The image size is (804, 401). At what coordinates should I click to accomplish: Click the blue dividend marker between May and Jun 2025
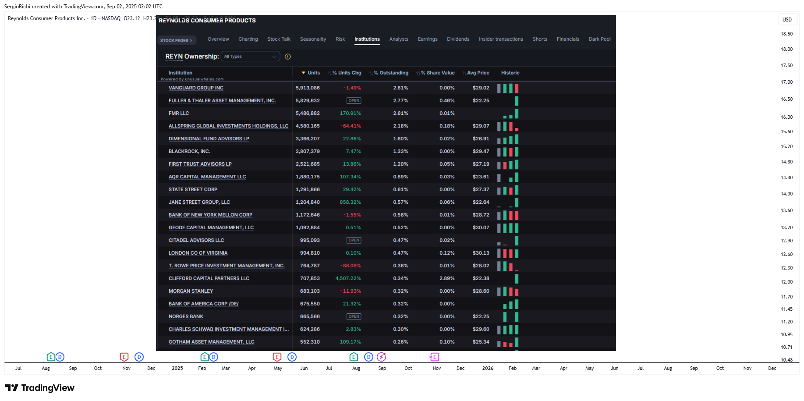292,357
